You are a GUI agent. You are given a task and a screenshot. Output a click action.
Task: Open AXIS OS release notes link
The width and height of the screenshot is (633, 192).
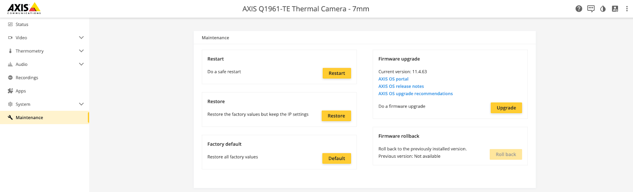[x=401, y=86]
